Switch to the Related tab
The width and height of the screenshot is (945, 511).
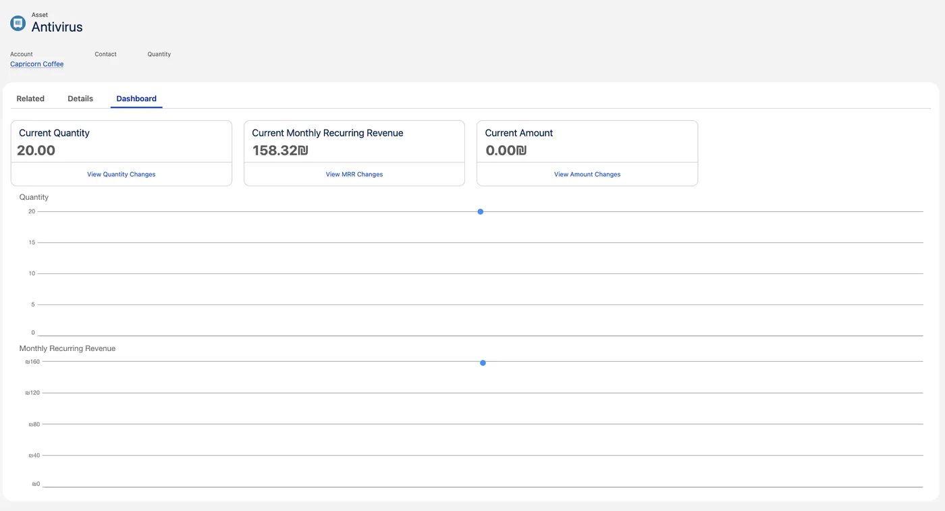coord(30,99)
